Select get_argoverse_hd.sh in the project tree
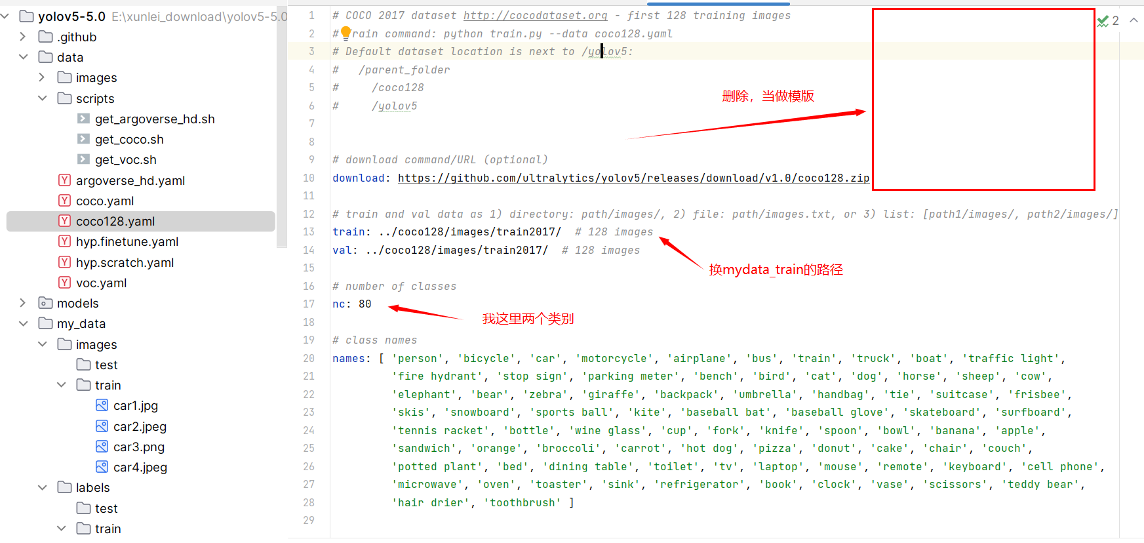The height and width of the screenshot is (543, 1144). 155,119
